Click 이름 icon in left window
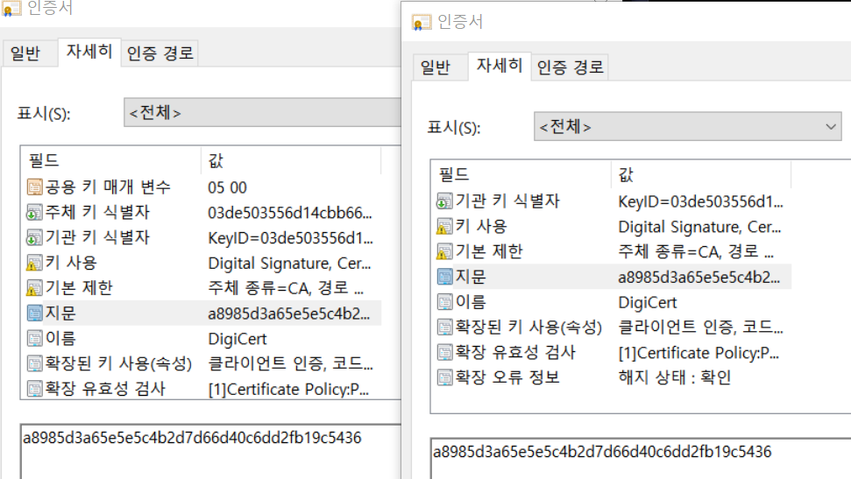This screenshot has height=479, width=851. [34, 339]
